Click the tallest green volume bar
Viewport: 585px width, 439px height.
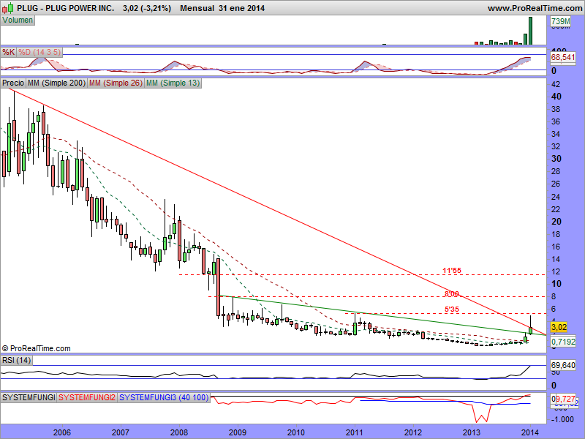[x=530, y=31]
